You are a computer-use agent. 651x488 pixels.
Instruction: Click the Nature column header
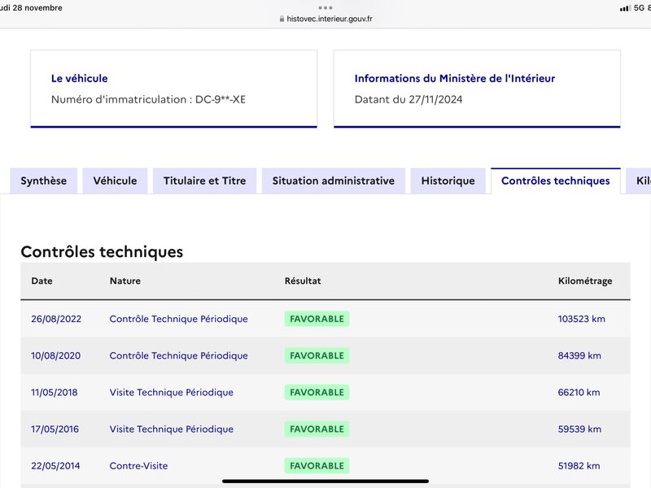click(125, 281)
